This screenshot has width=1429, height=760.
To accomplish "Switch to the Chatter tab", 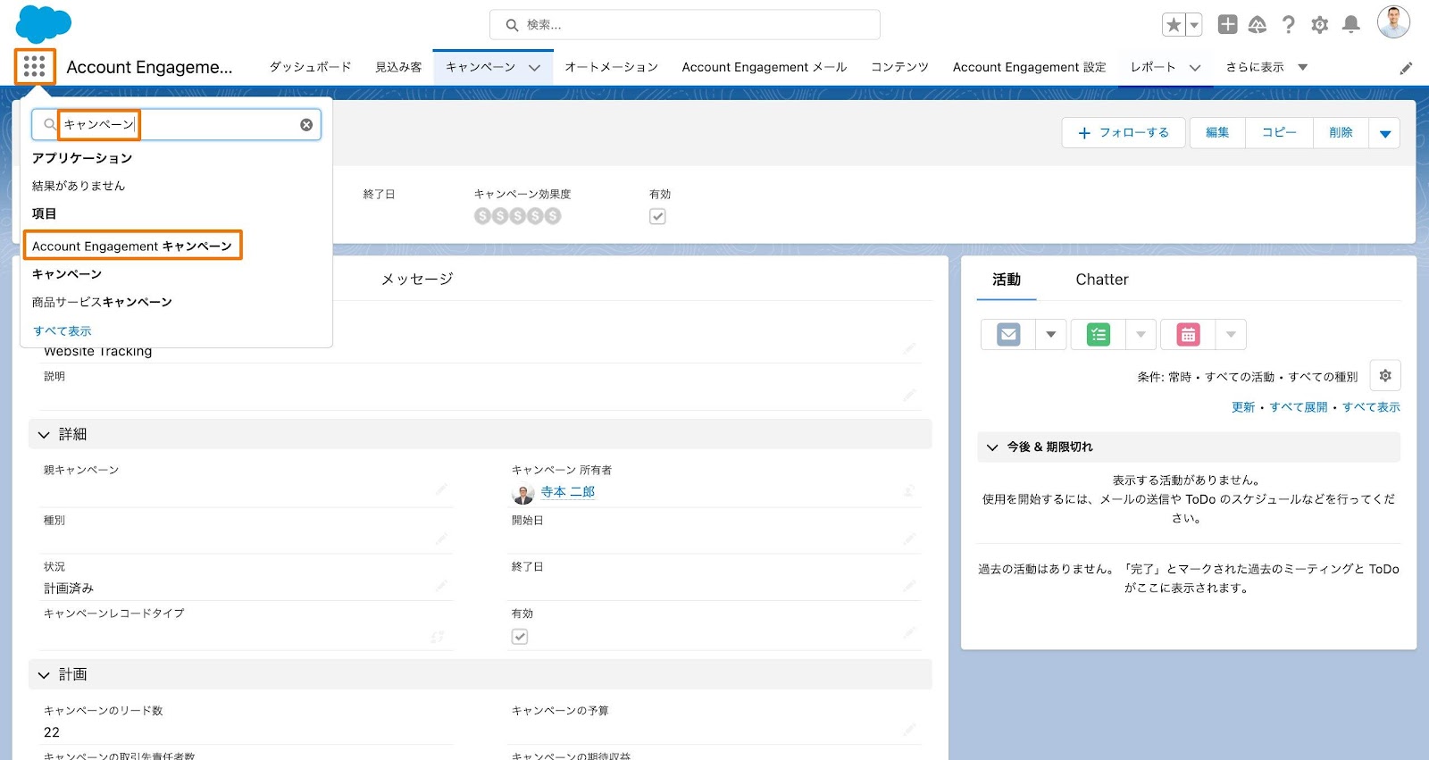I will coord(1102,280).
